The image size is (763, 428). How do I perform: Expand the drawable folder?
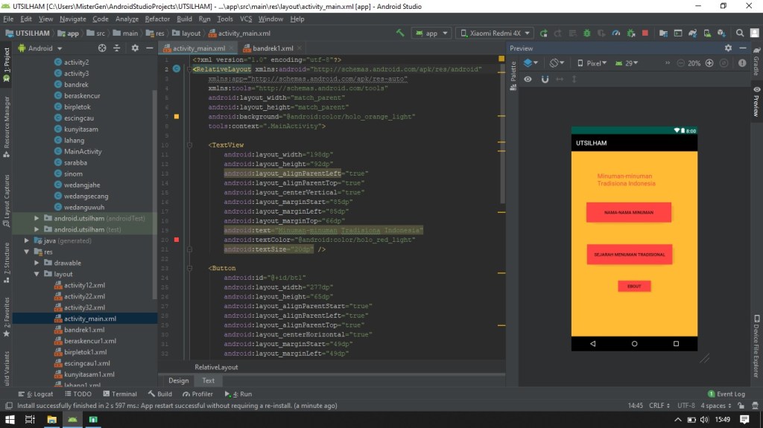click(x=37, y=263)
